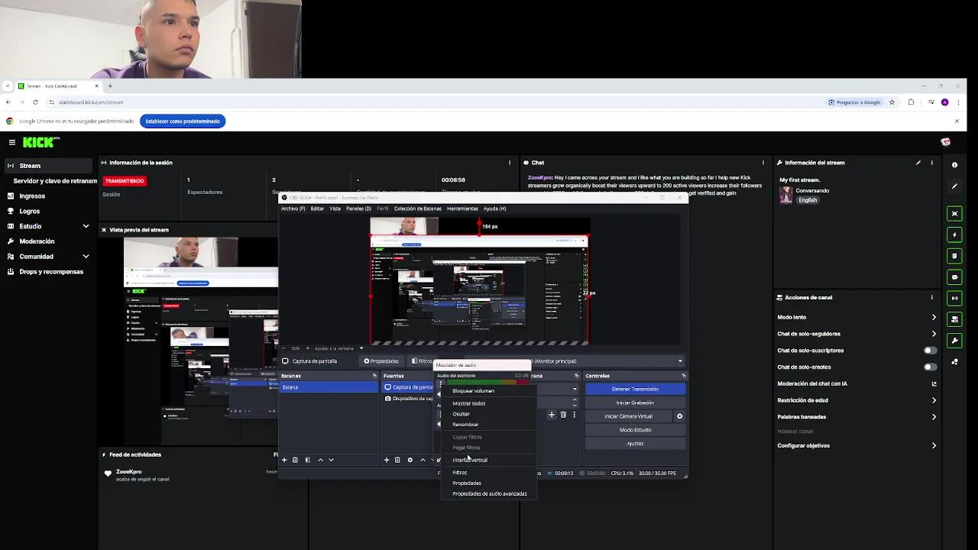This screenshot has height=550, width=978.
Task: Open Moderación del chat con IA link icon
Action: tap(934, 383)
